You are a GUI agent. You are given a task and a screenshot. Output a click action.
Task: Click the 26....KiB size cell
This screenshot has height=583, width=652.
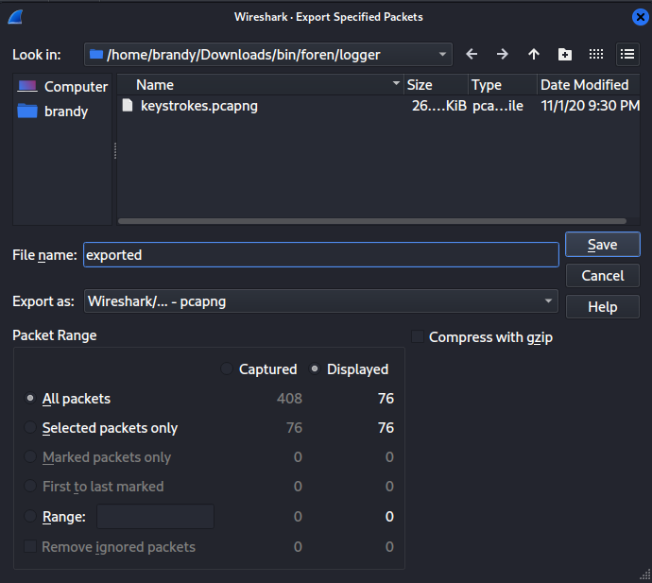click(439, 106)
